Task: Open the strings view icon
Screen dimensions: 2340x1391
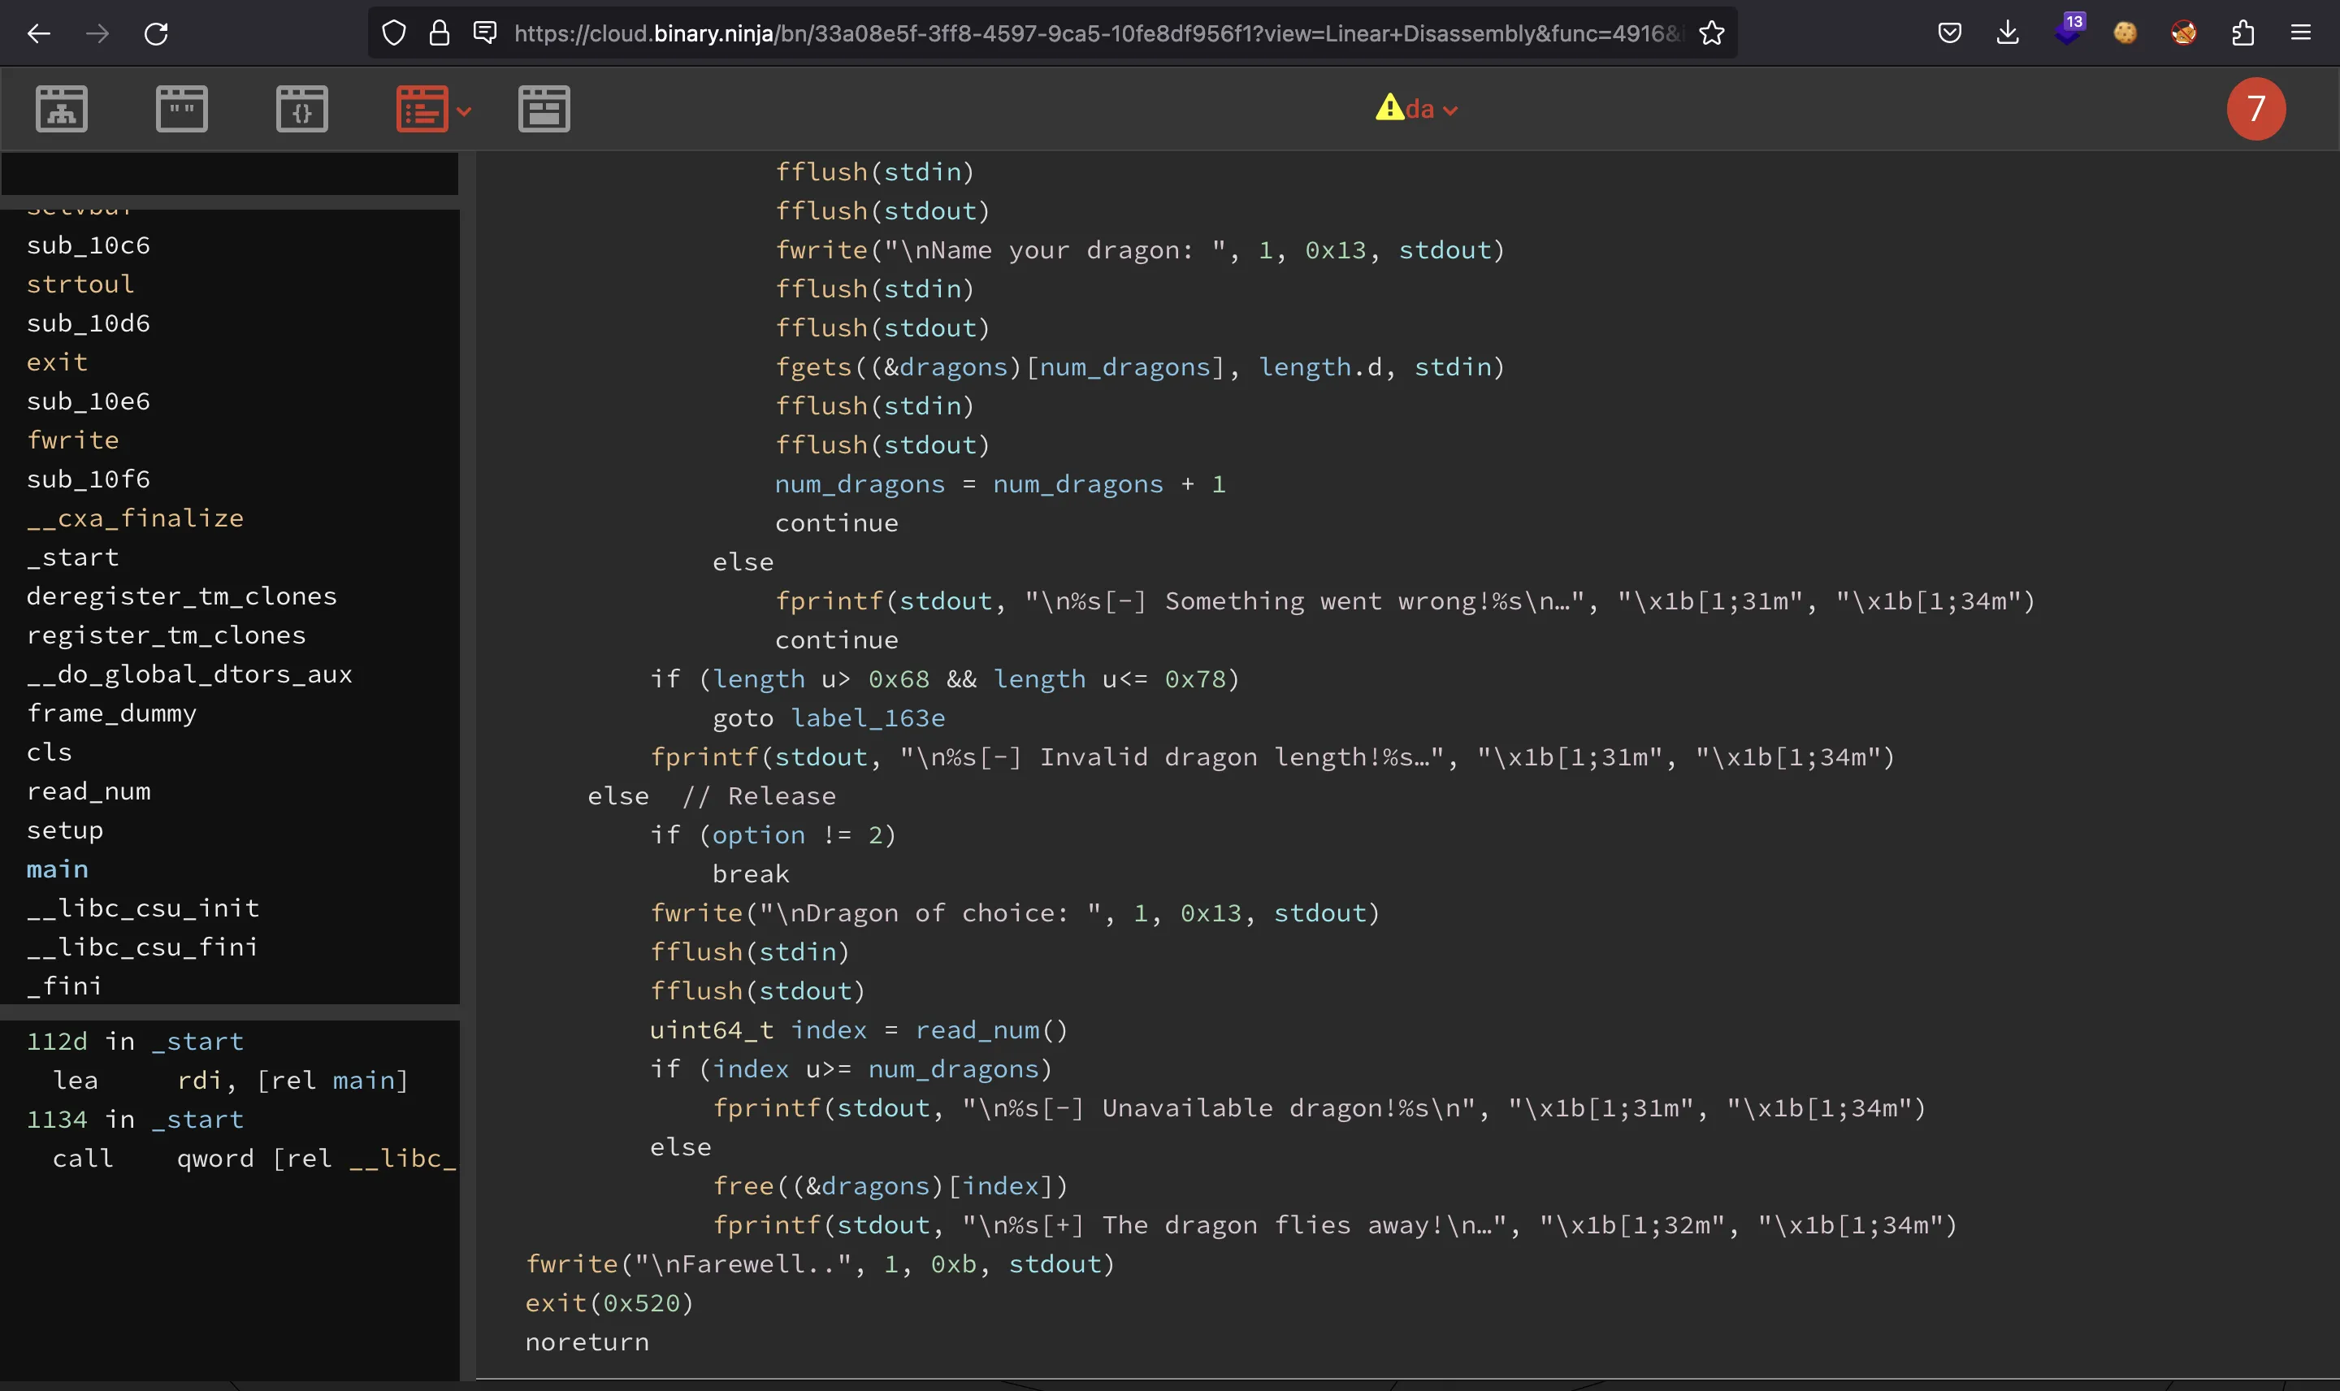Action: pyautogui.click(x=182, y=109)
